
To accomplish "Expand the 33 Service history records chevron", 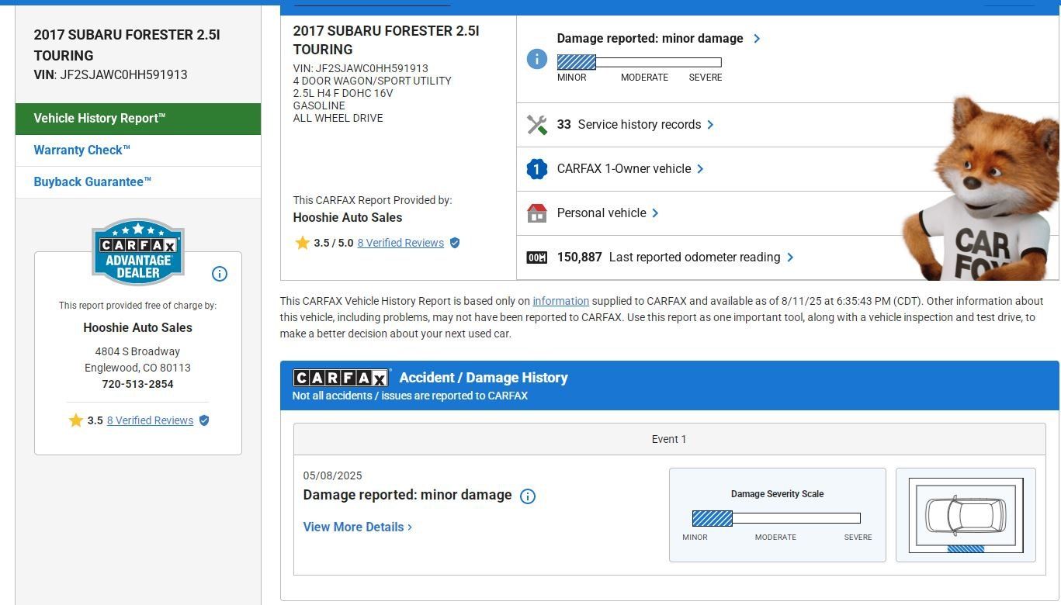I will (710, 125).
